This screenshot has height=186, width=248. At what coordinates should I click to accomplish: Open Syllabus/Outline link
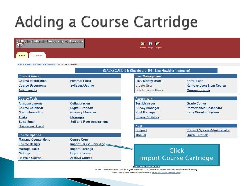(82, 86)
